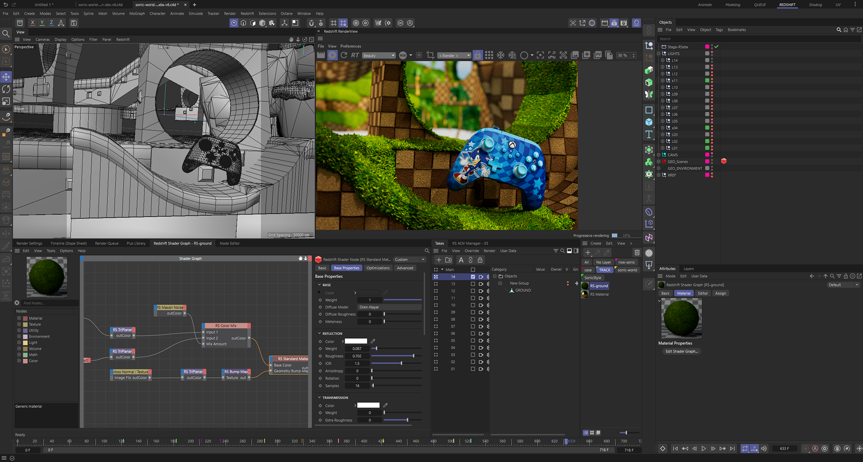Click the lock camera icon in RenderView
The height and width of the screenshot is (462, 863).
477,55
